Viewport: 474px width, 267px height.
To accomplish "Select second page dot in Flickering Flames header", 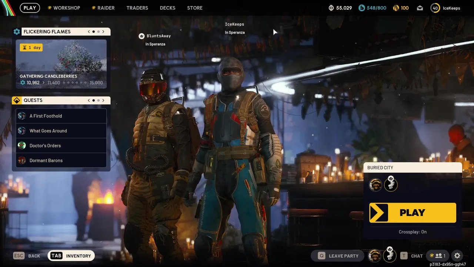I will (x=99, y=32).
